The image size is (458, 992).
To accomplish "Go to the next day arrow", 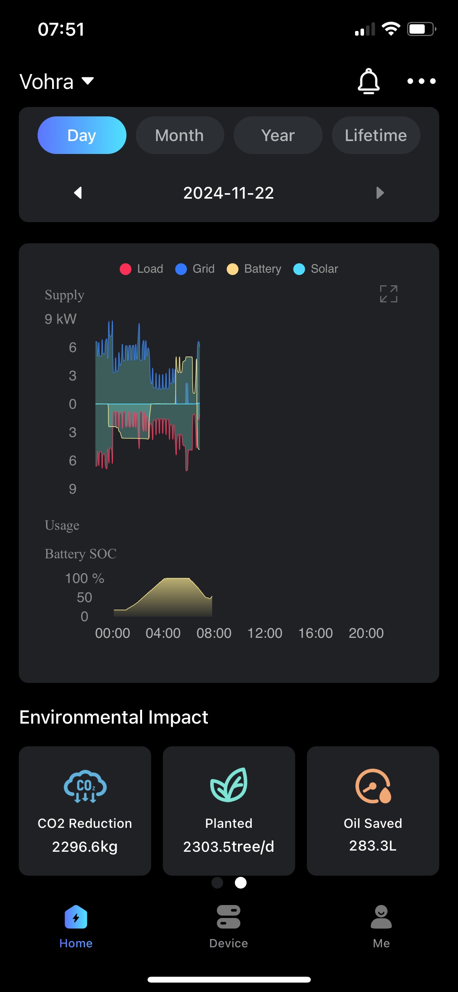I will 380,193.
